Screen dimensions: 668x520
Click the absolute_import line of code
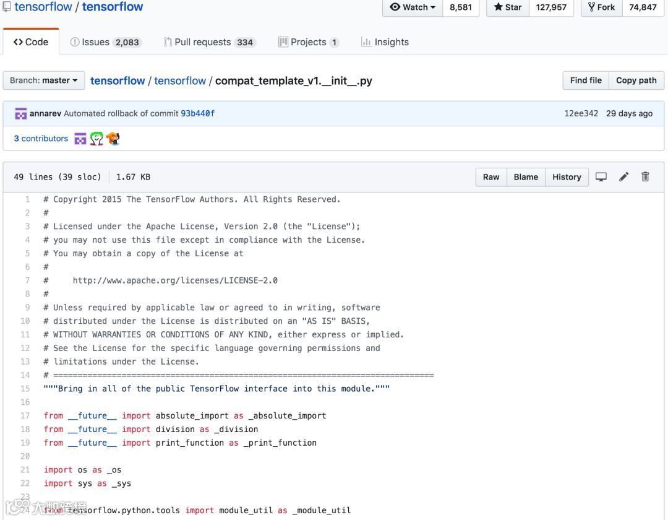[x=185, y=415]
